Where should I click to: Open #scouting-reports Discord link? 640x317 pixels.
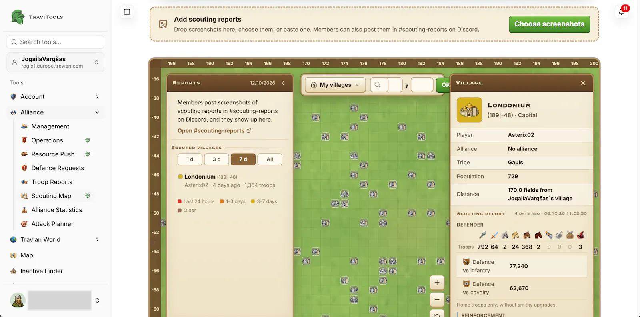[214, 131]
